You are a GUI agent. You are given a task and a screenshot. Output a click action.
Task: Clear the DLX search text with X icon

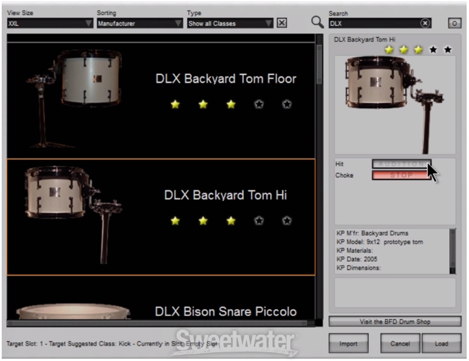coord(425,23)
